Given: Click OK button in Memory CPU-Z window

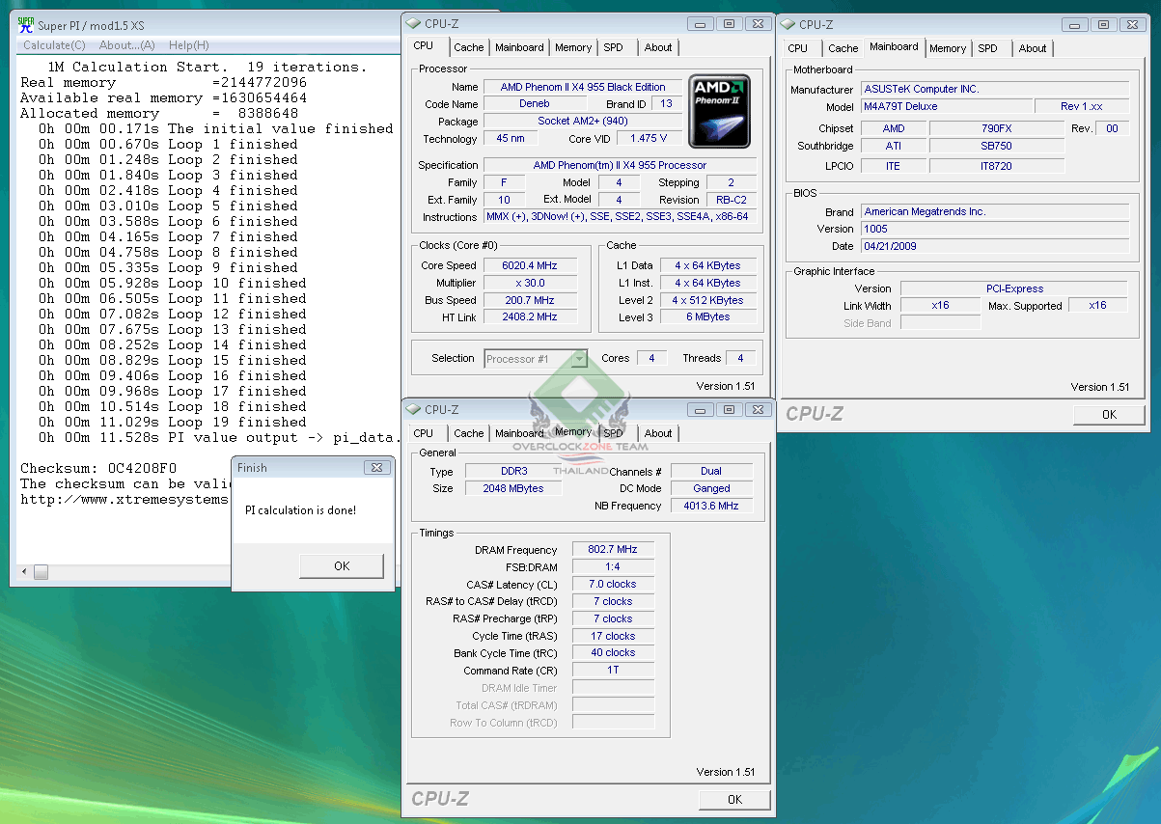Looking at the screenshot, I should (x=734, y=799).
